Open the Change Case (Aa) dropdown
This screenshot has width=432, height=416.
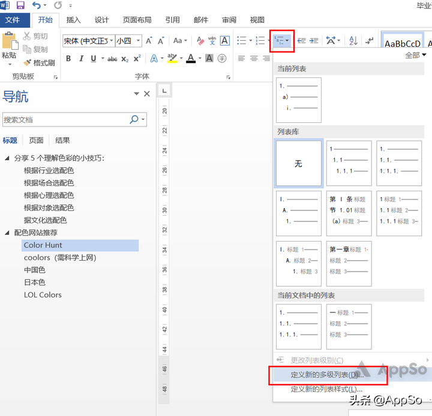180,41
